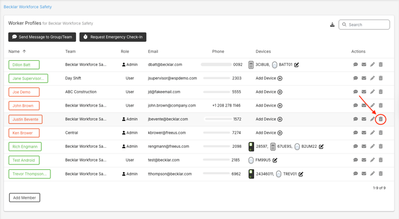The width and height of the screenshot is (399, 219).
Task: Click the Email column header
Action: click(153, 52)
